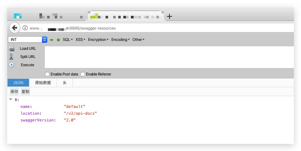Click the green minus icon in HackBar
301x151 pixels.
[x=52, y=40]
